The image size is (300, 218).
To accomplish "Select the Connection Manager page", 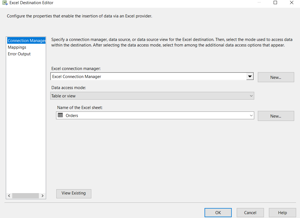I will point(26,41).
